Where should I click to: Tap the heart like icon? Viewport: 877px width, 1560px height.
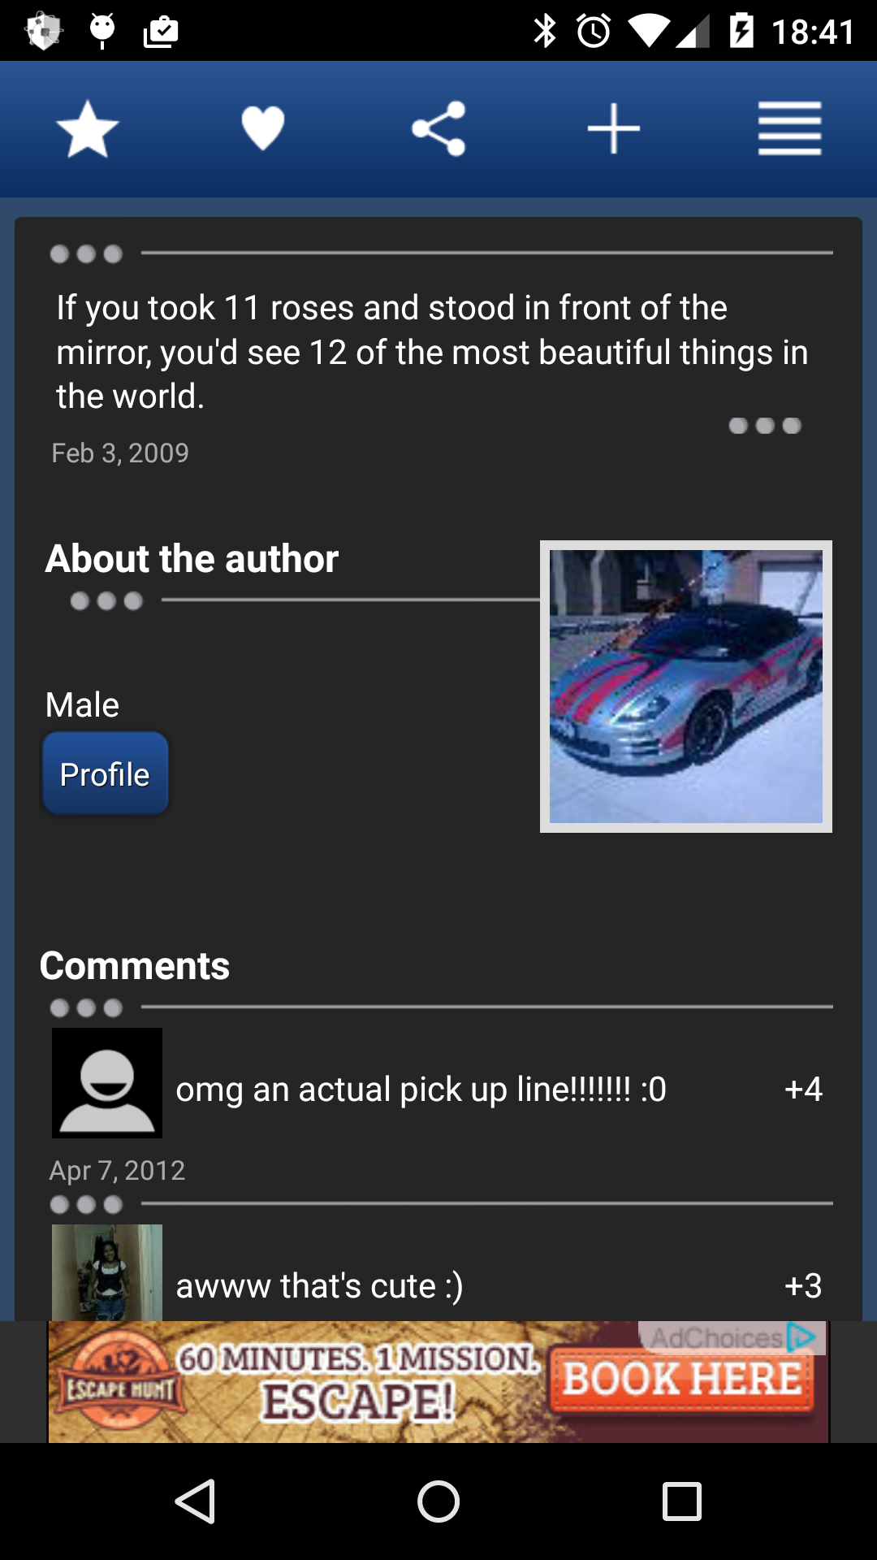pyautogui.click(x=263, y=128)
